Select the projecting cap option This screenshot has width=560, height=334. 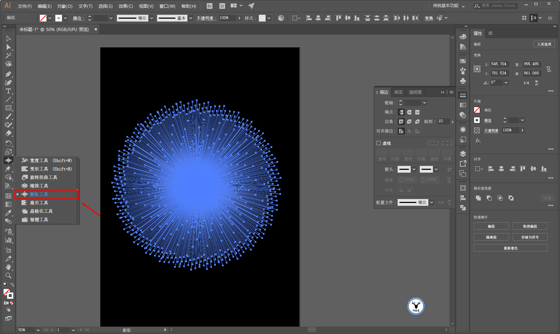[x=417, y=112]
